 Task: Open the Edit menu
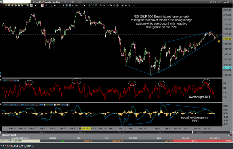coord(72,2)
